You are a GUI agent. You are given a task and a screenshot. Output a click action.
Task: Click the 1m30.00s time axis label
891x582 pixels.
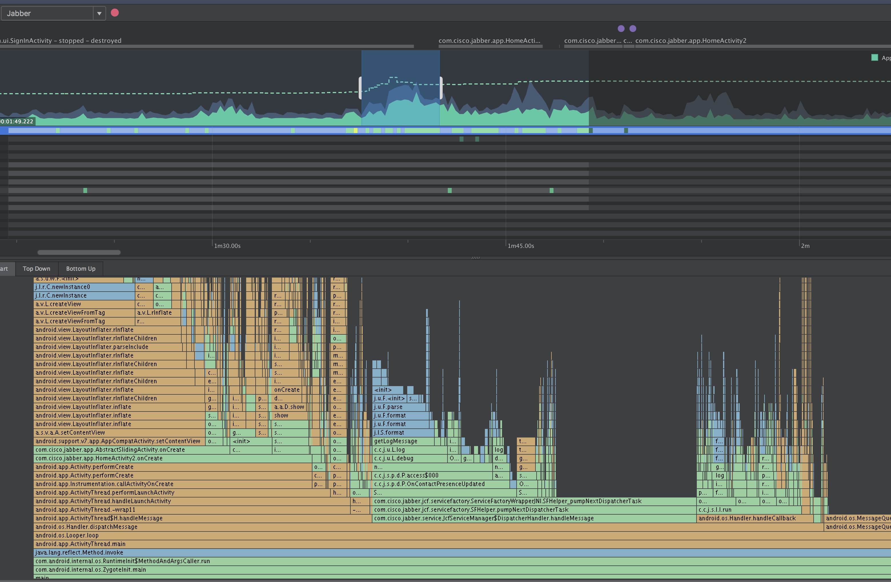coord(227,246)
